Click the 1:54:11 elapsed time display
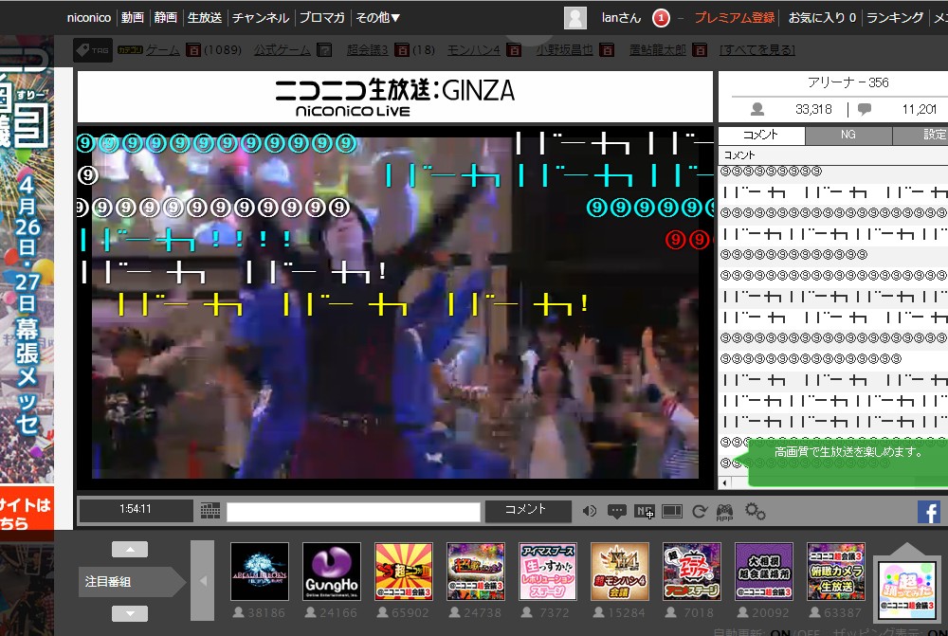The width and height of the screenshot is (948, 636). pos(136,509)
